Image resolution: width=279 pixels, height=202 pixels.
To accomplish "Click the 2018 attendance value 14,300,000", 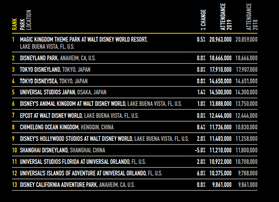I will point(246,92).
